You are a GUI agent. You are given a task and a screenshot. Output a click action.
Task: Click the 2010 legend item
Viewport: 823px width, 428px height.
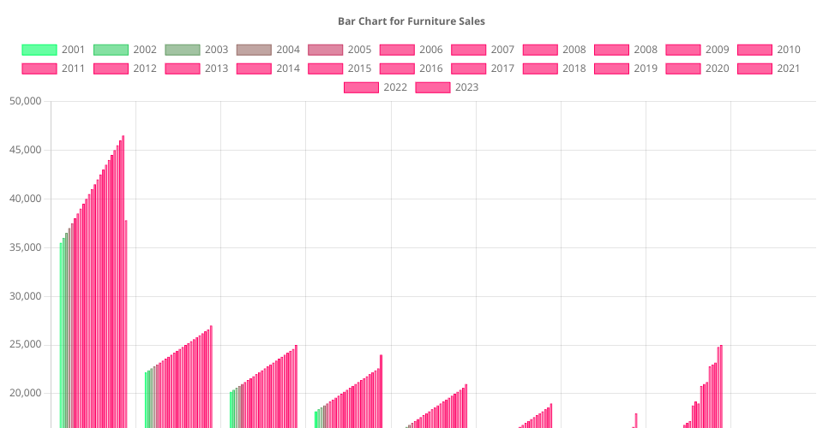[771, 50]
